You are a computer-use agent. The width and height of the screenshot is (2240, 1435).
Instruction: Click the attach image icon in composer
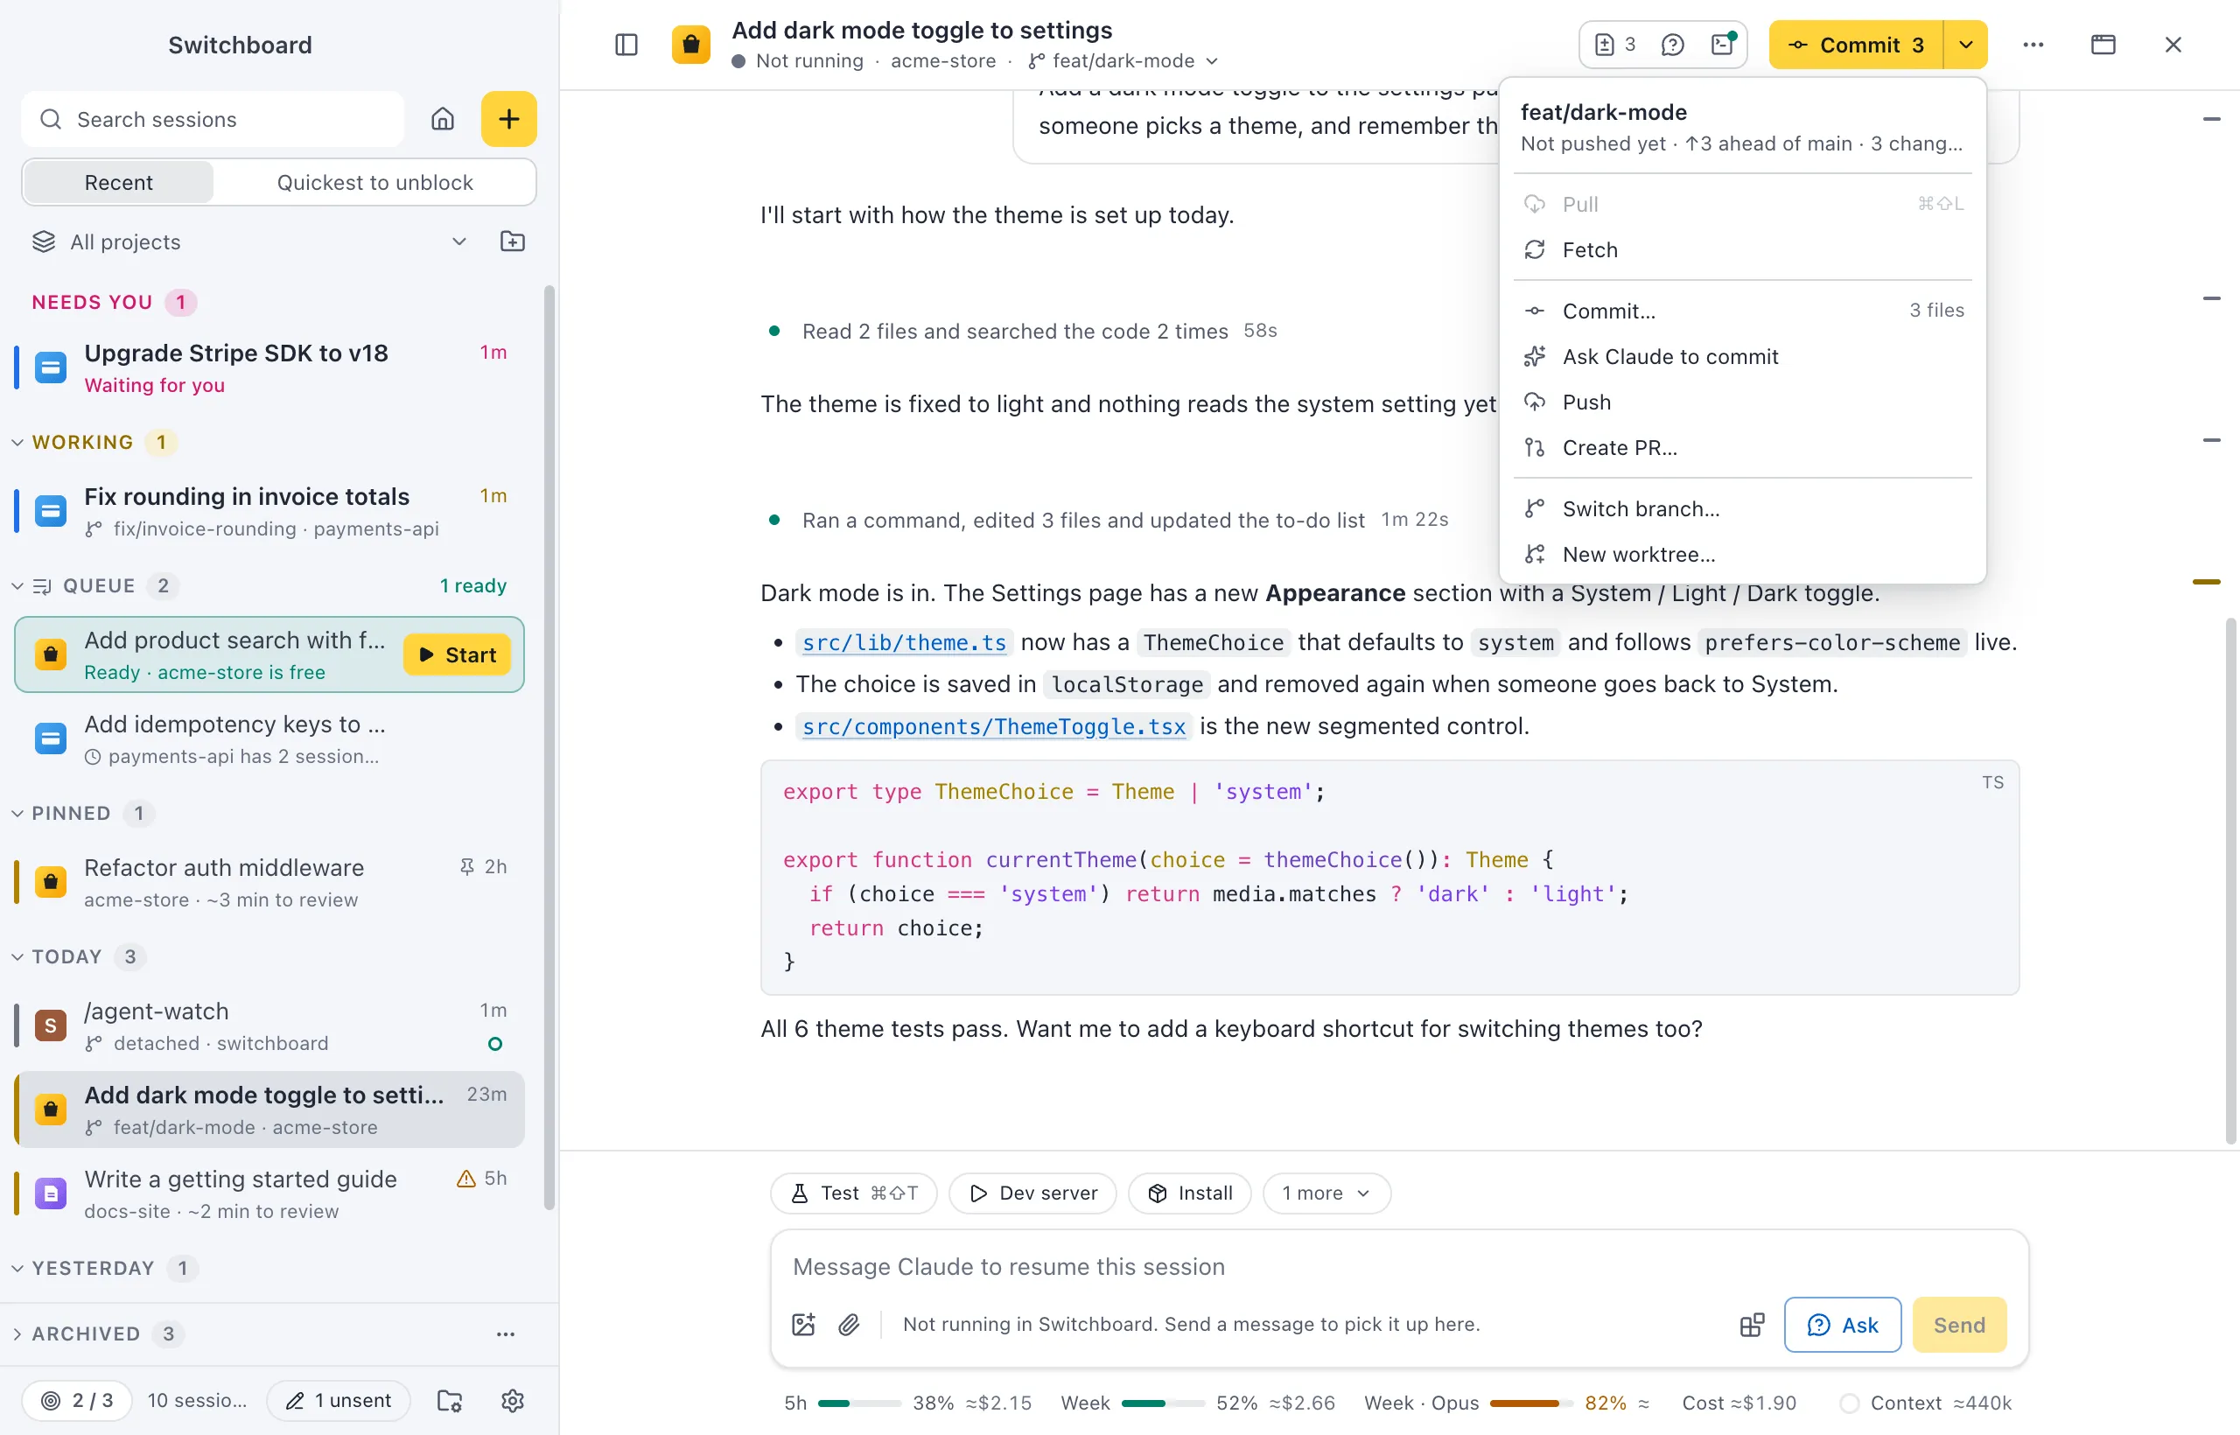click(803, 1324)
